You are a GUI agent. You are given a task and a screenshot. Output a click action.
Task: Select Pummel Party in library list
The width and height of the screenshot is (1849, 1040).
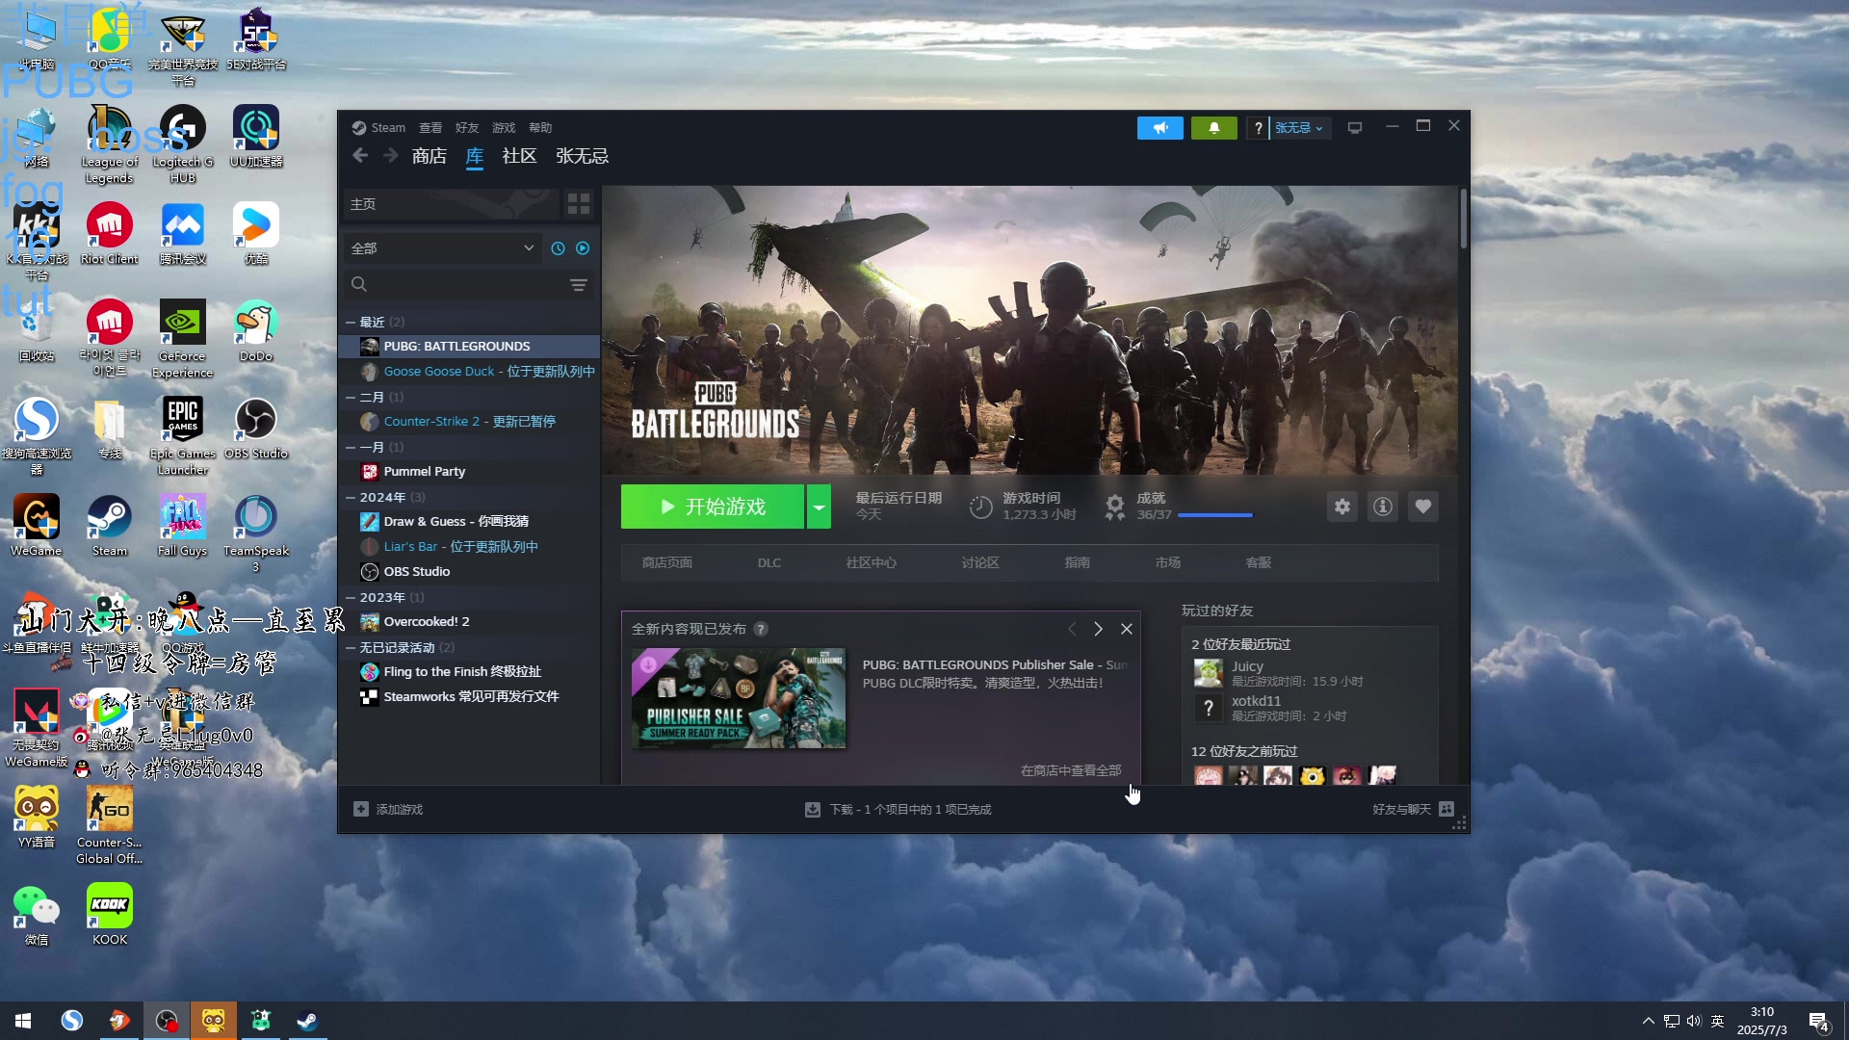pos(471,472)
